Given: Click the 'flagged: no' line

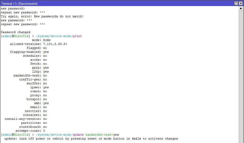Looking at the screenshot, I should (x=37, y=48).
